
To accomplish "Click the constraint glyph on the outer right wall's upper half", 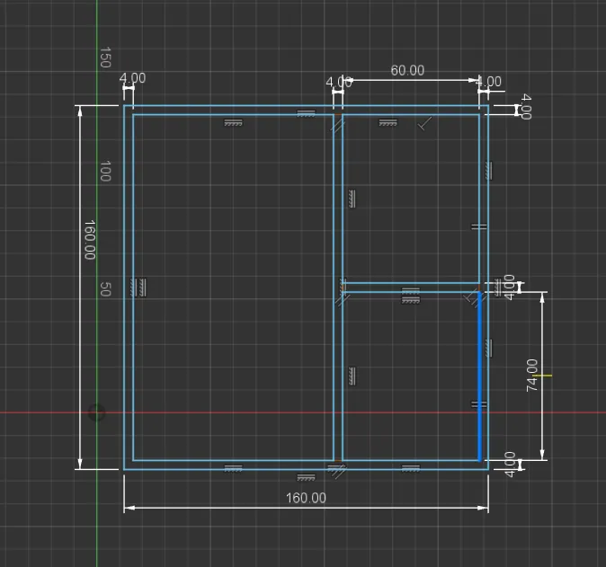I will 489,171.
